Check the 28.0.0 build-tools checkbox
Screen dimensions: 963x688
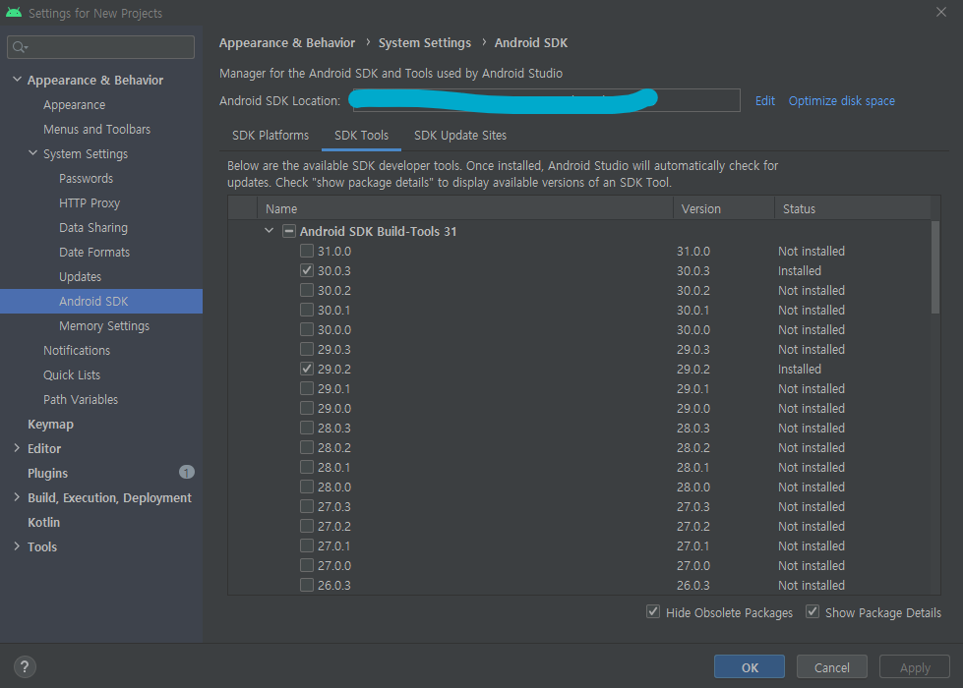(x=307, y=487)
